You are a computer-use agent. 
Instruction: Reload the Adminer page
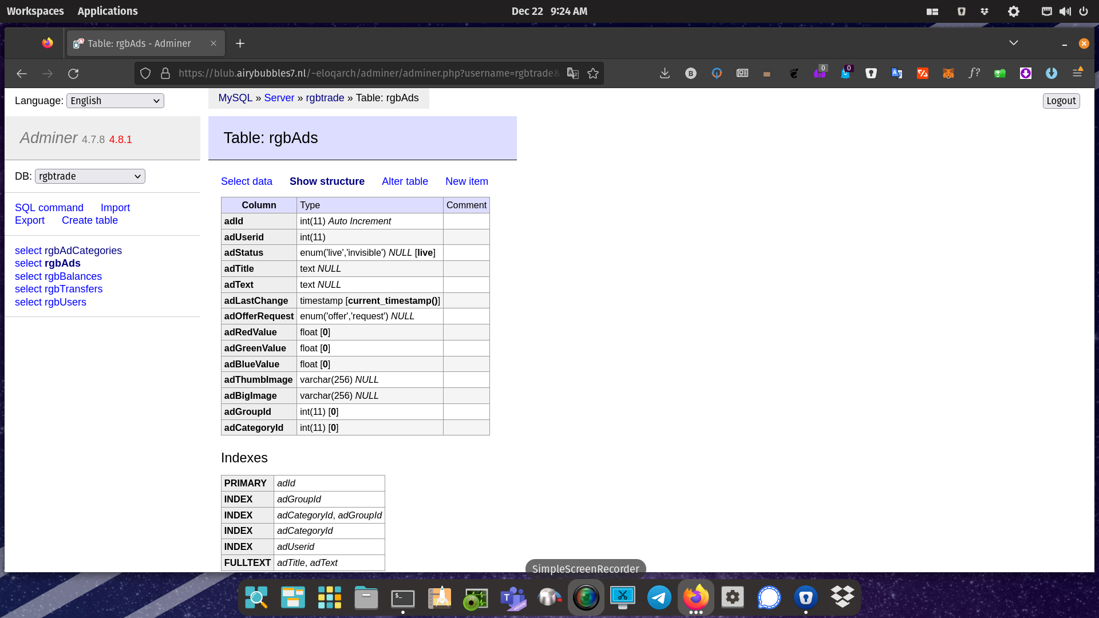[x=73, y=73]
